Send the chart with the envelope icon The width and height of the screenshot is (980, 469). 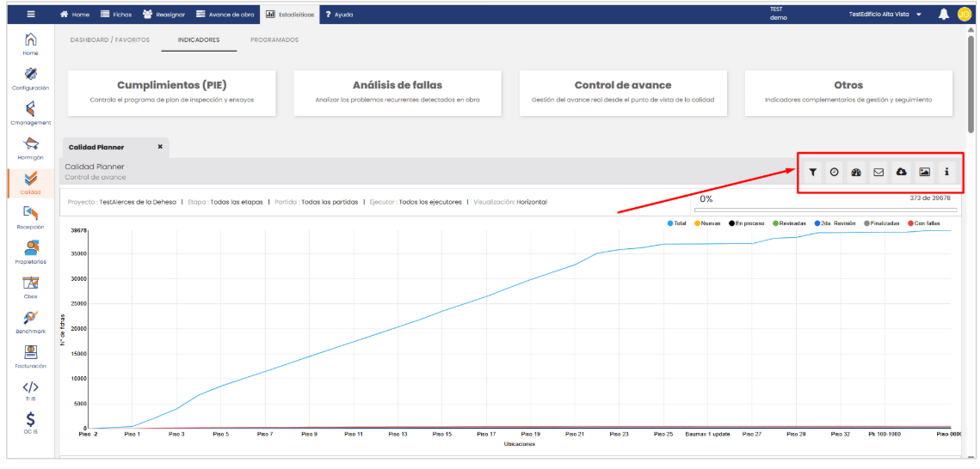pos(878,172)
